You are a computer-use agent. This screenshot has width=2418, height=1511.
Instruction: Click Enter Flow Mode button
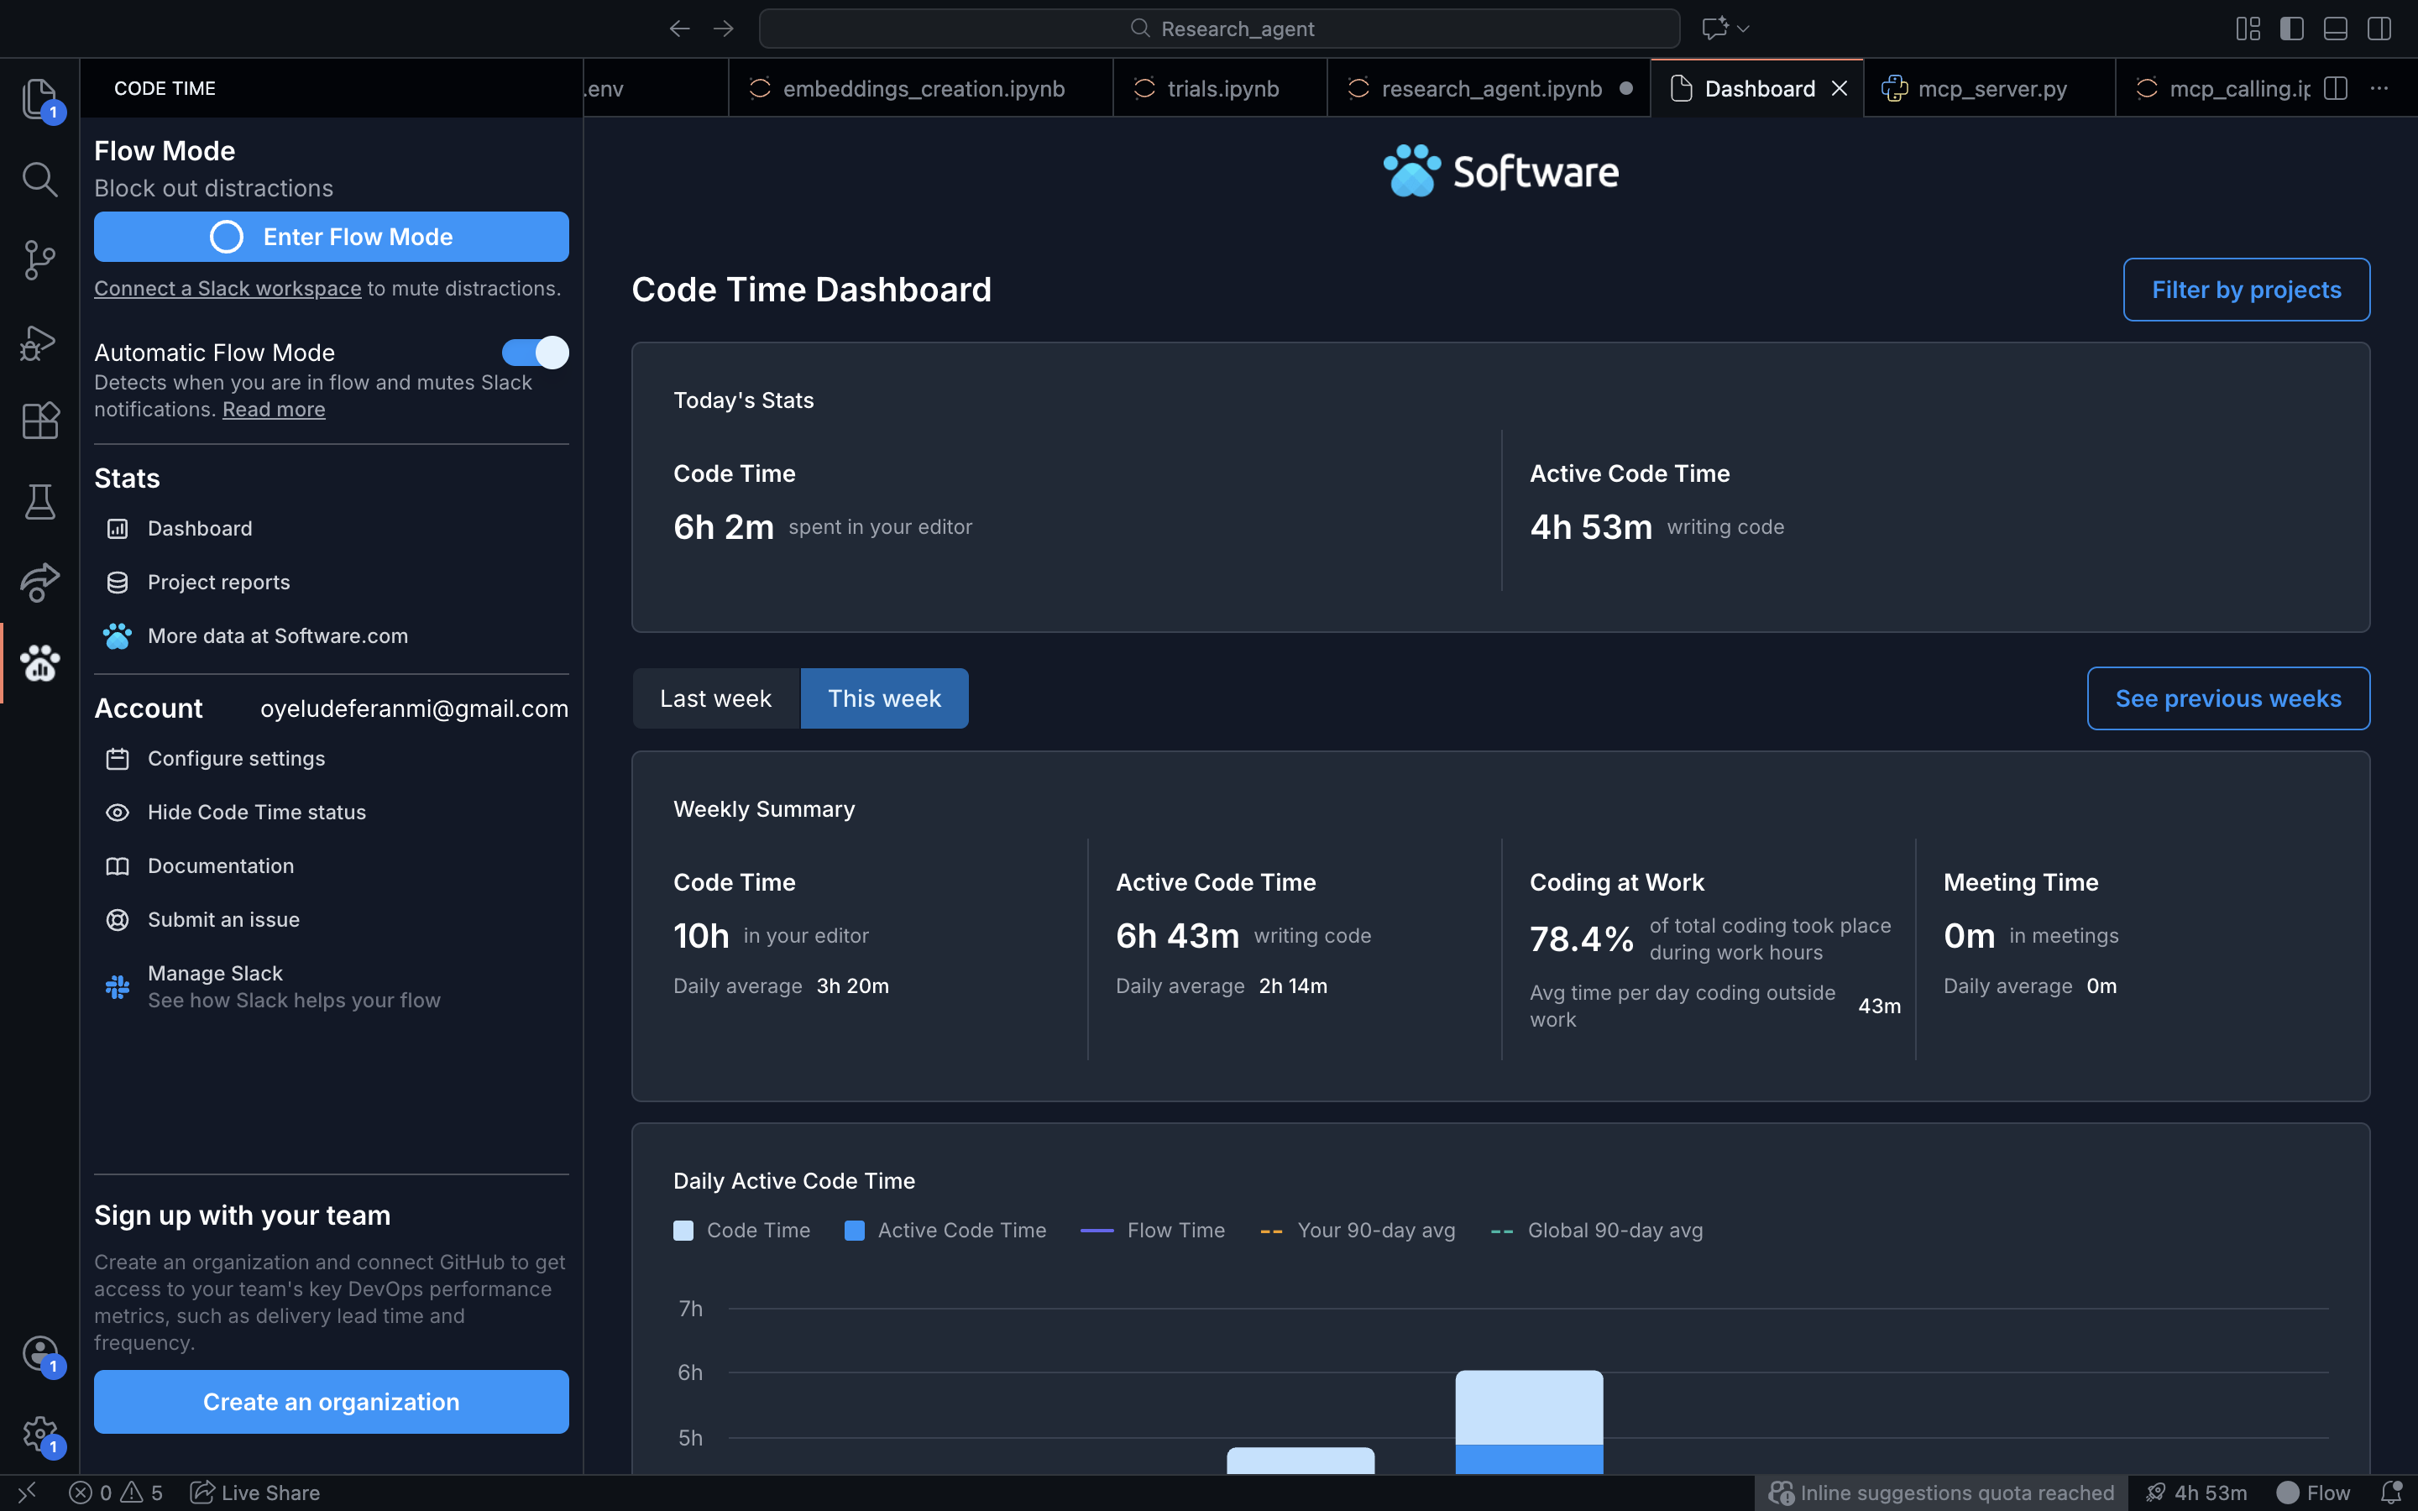point(332,237)
